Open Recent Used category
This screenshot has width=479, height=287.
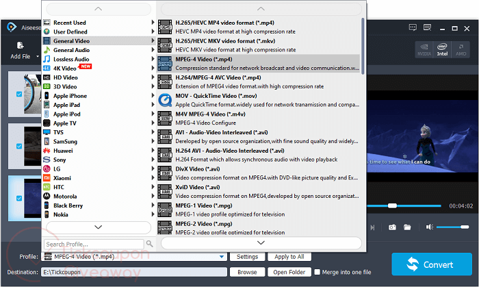99,23
